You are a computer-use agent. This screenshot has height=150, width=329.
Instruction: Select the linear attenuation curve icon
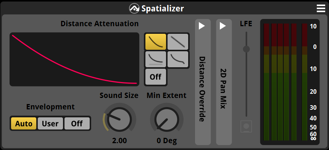click(178, 41)
